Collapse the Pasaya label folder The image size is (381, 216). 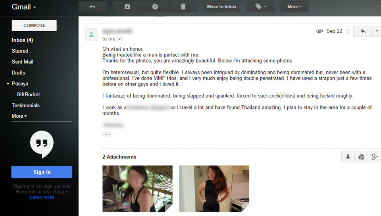(x=8, y=84)
